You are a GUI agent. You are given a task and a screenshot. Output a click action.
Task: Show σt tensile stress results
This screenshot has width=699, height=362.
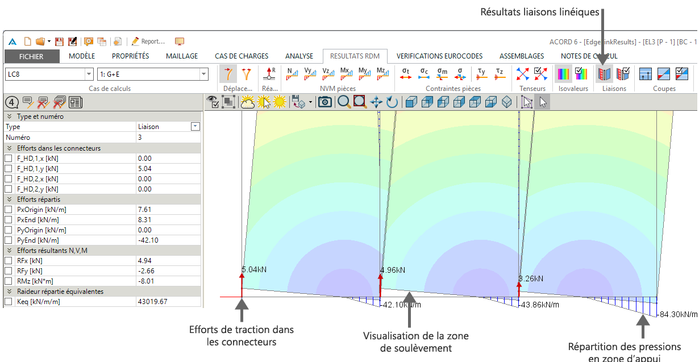tap(406, 73)
